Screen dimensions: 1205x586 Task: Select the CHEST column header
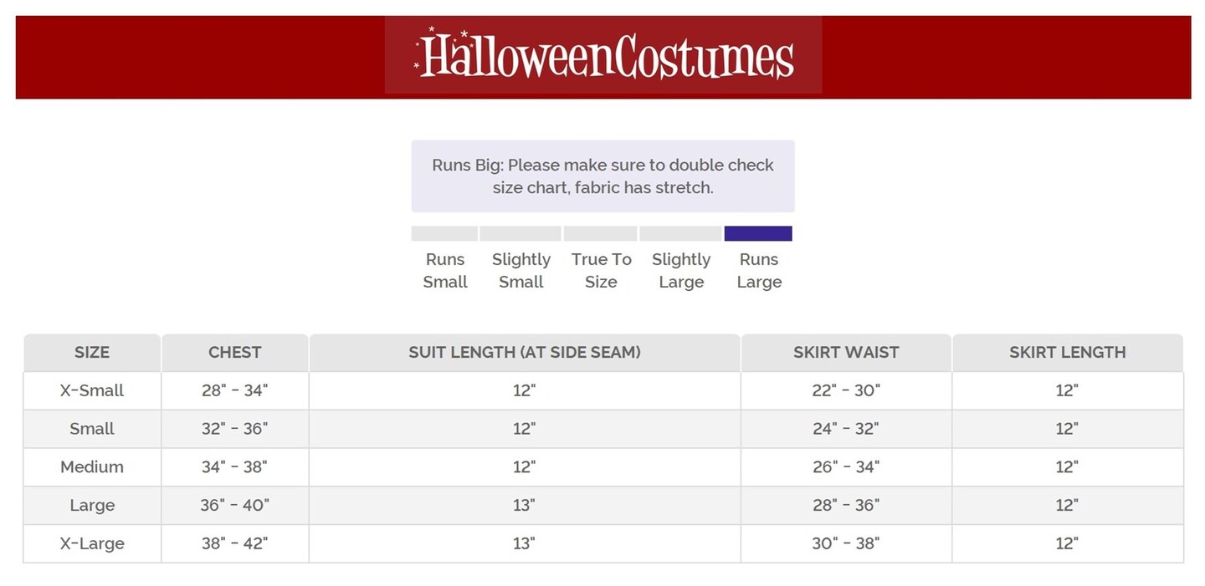coord(235,353)
